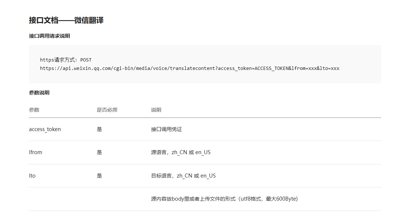Click the subheading 参数说明
The image size is (412, 216).
39,93
